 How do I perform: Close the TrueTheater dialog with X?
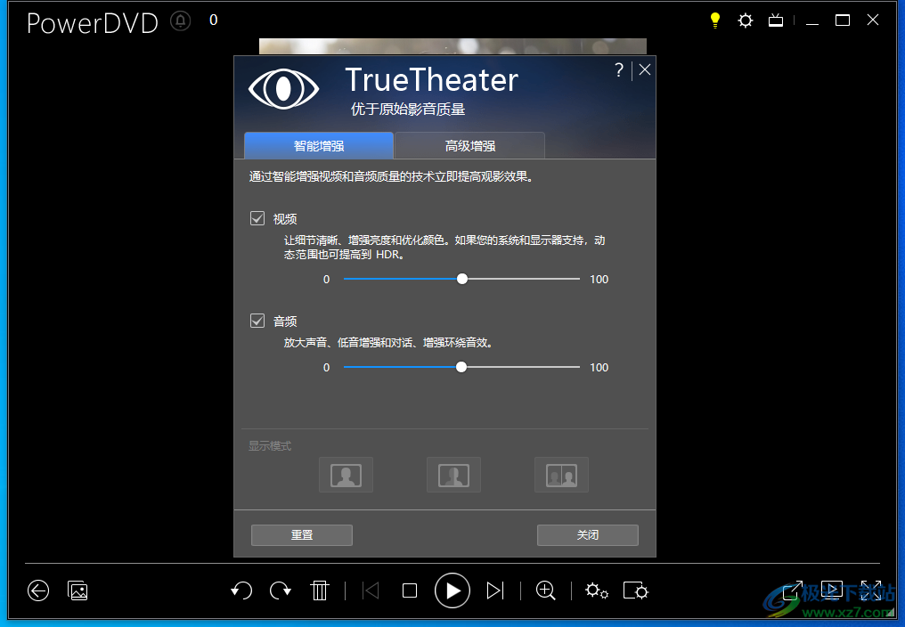click(645, 69)
